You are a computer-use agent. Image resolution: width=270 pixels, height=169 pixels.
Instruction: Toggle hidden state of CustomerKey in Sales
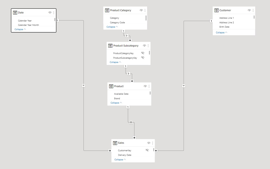[x=147, y=150]
